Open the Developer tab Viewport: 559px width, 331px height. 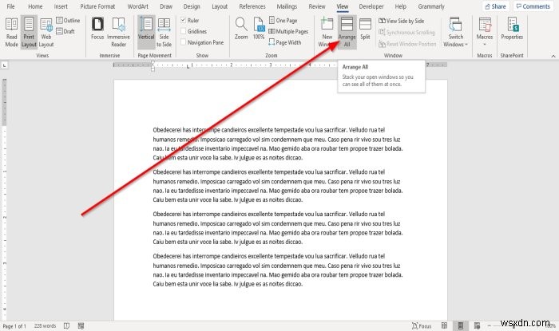point(371,6)
